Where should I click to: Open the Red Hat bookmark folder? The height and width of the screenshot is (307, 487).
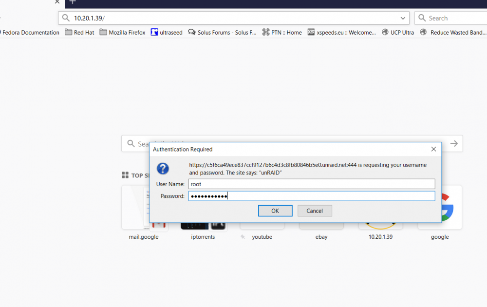pos(79,32)
